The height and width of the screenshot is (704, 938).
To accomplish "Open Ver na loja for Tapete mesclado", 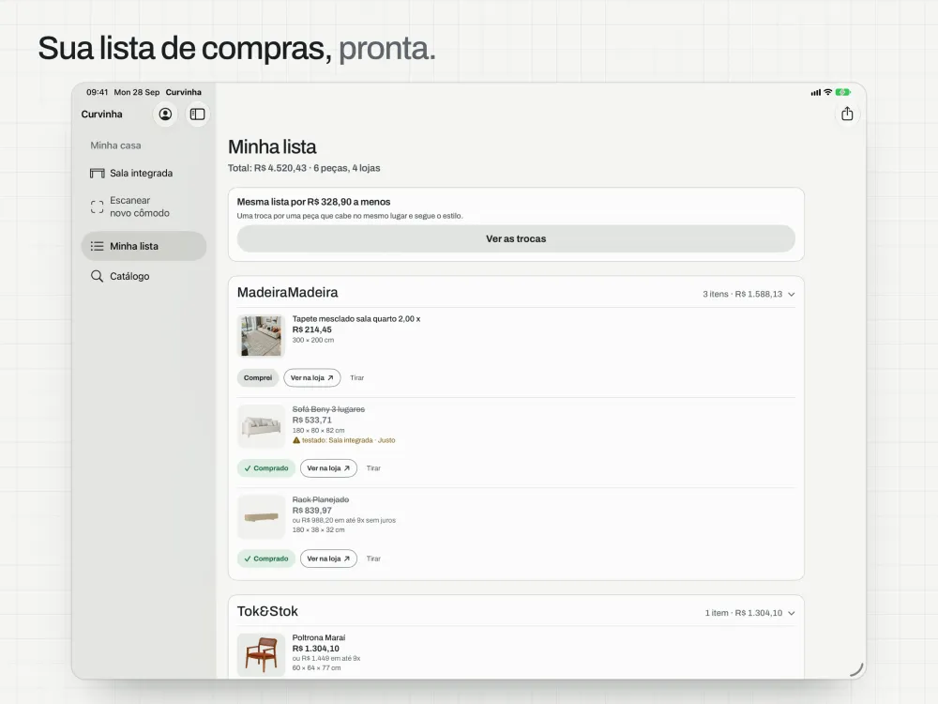I will (x=311, y=377).
